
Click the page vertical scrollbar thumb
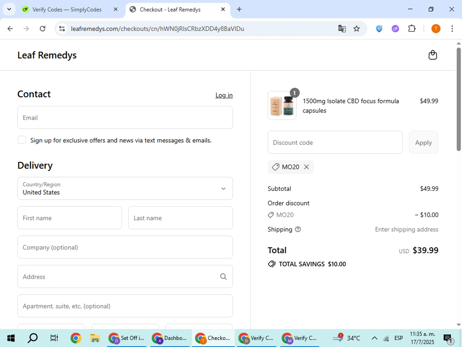pos(459,99)
